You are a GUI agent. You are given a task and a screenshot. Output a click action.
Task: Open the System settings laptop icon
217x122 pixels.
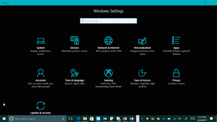click(41, 41)
